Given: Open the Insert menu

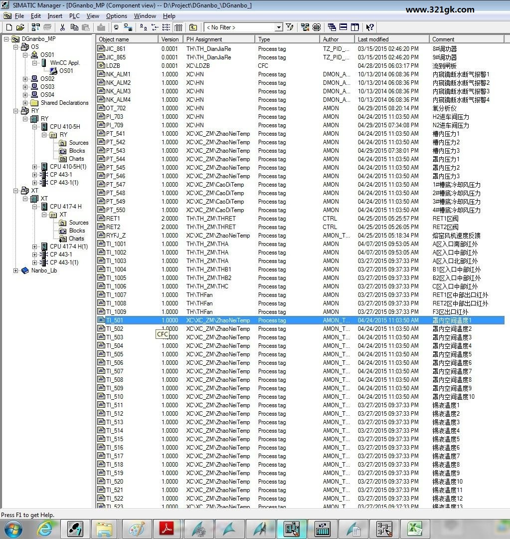Looking at the screenshot, I should tap(55, 16).
